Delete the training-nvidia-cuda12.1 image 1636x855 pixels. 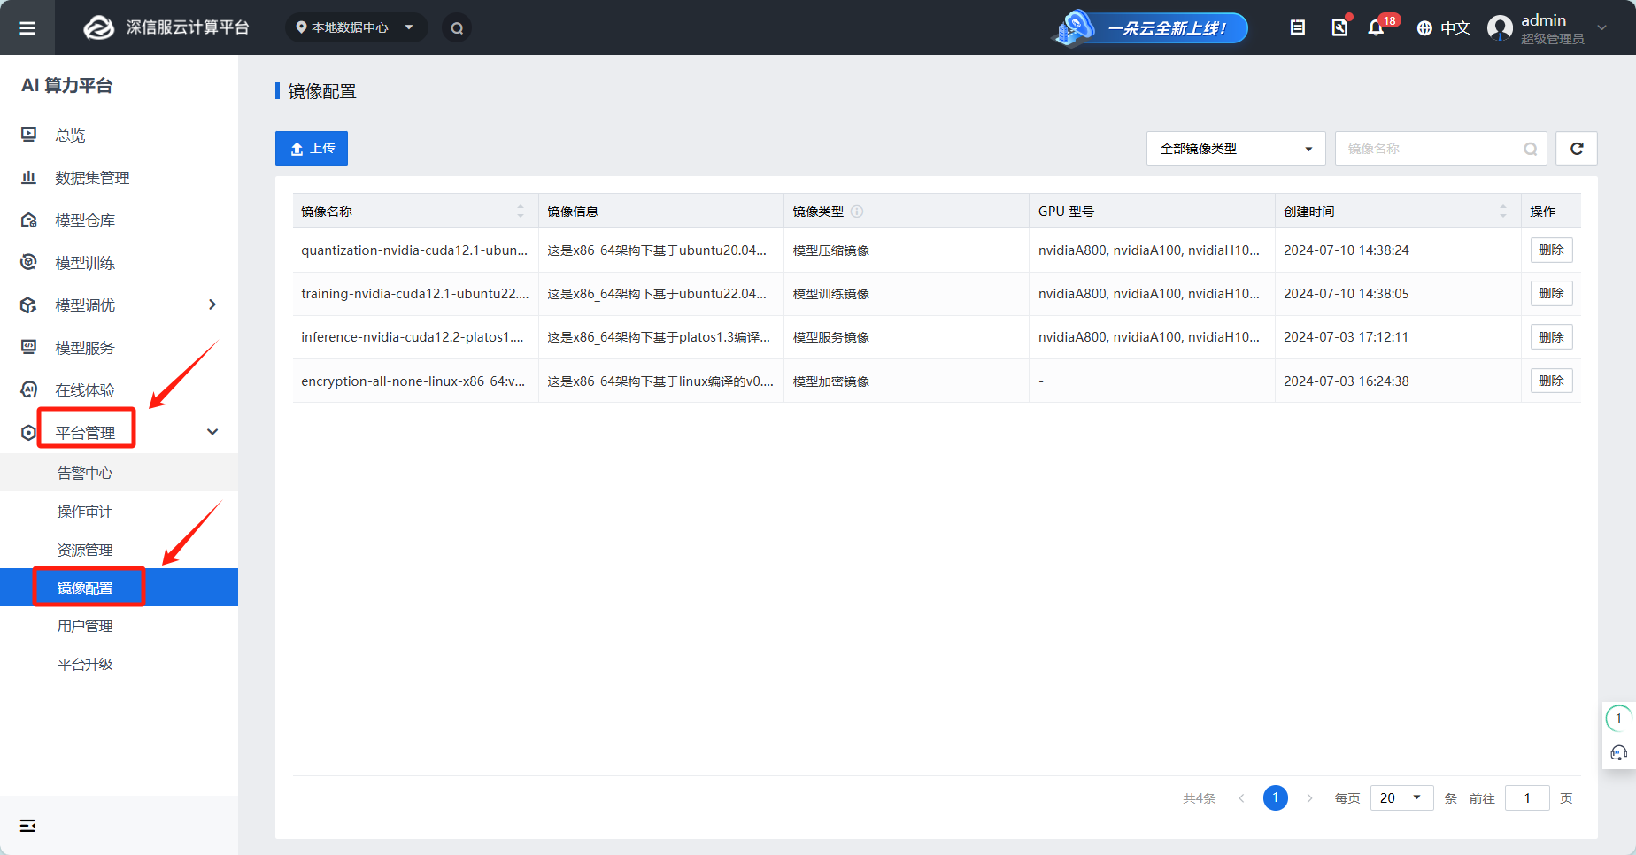tap(1551, 293)
